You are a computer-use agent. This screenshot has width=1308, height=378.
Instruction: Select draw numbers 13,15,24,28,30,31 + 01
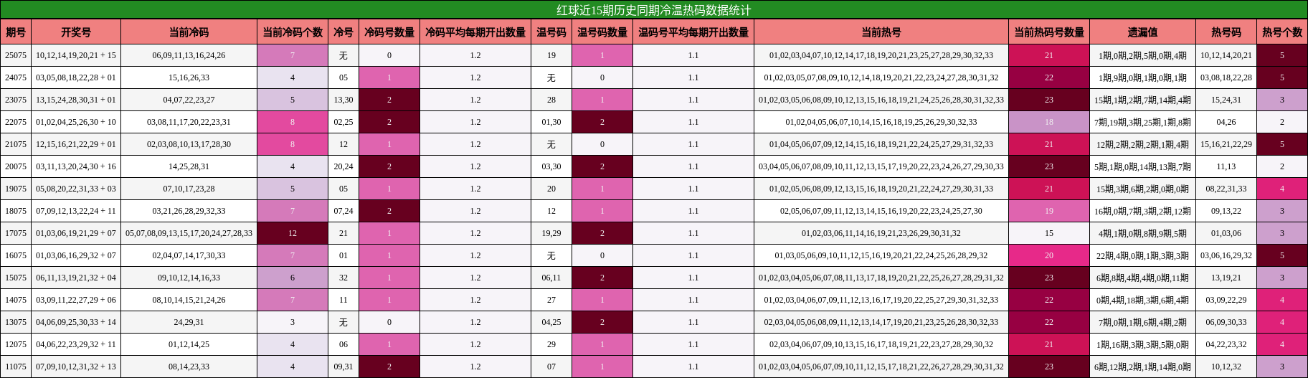click(76, 100)
